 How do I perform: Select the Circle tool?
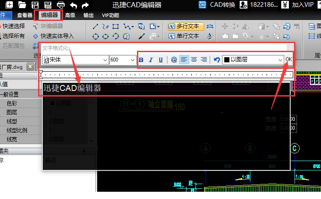[95, 36]
